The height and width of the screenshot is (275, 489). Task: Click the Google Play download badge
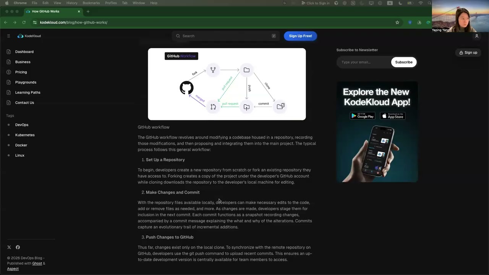[x=363, y=116]
